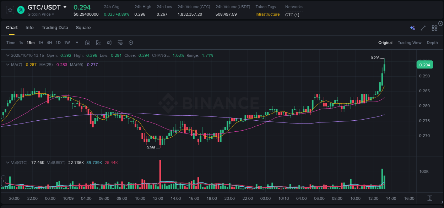Click the green 0.294 price tag label
This screenshot has height=208, width=444.
pyautogui.click(x=425, y=65)
